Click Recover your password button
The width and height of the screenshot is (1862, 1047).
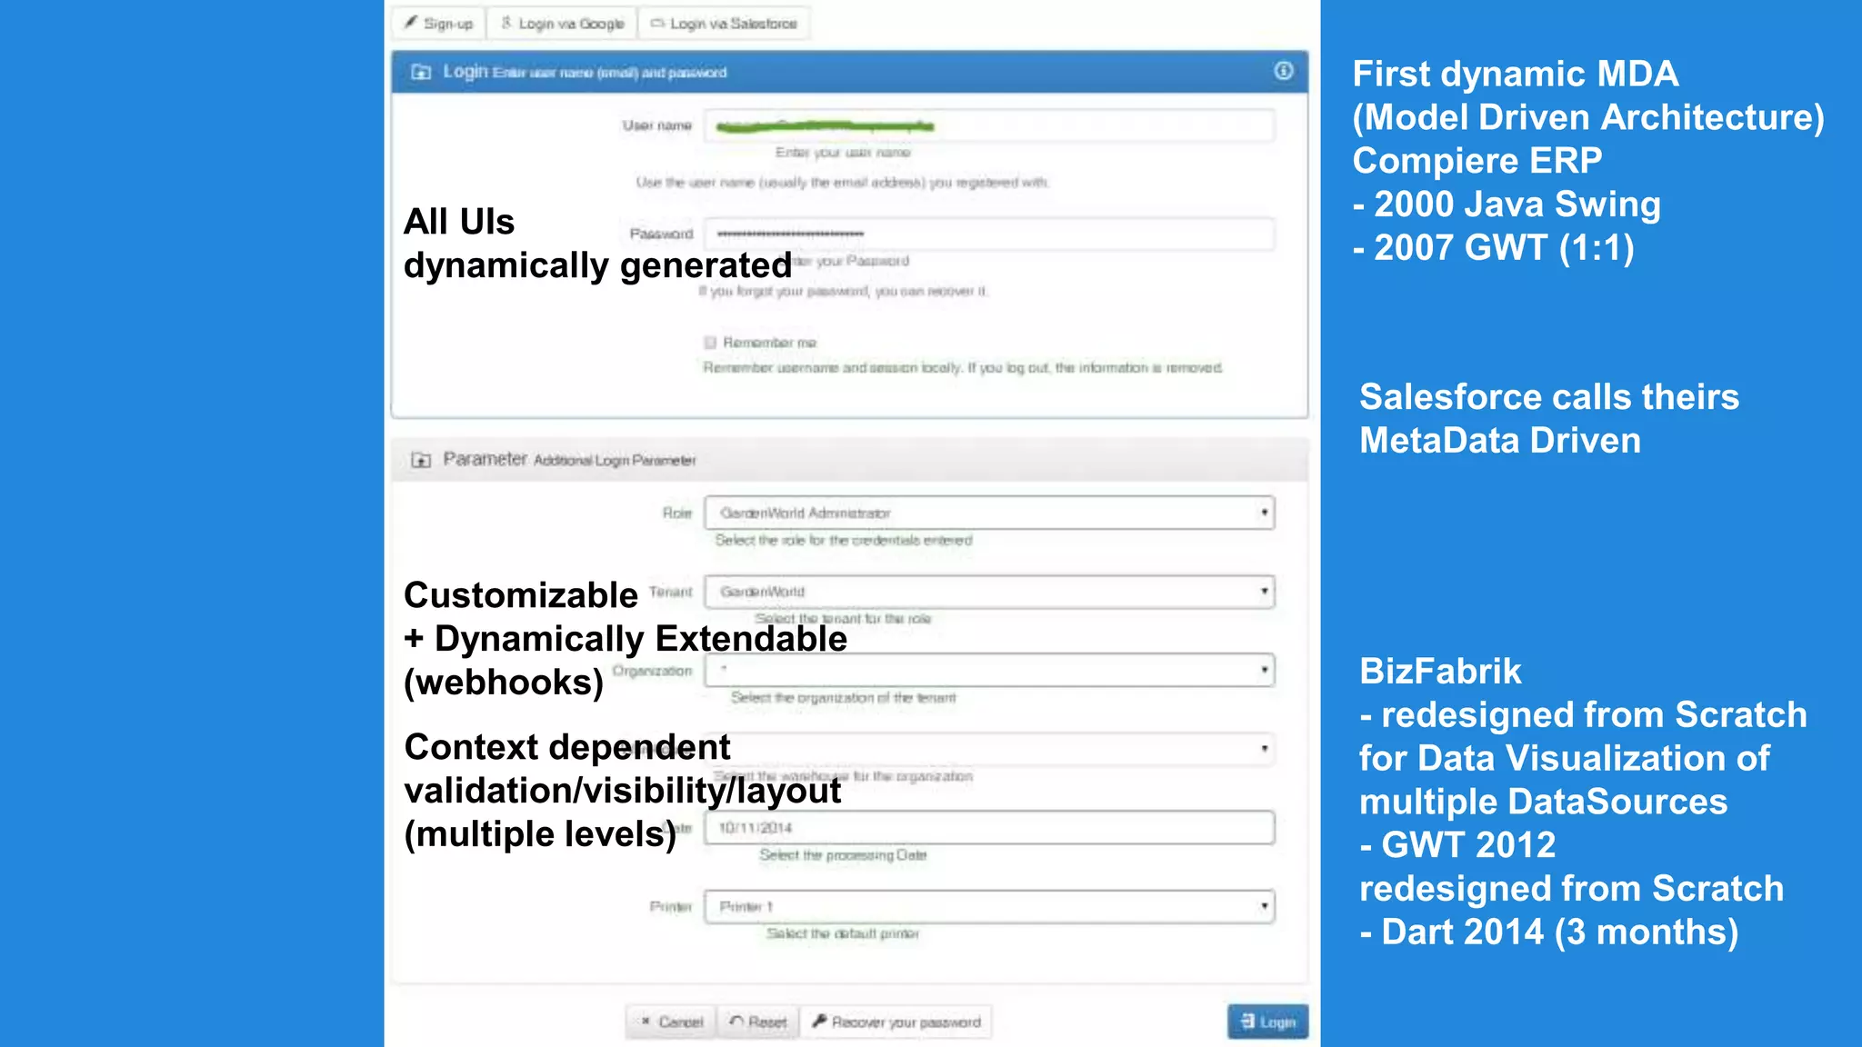point(896,1022)
